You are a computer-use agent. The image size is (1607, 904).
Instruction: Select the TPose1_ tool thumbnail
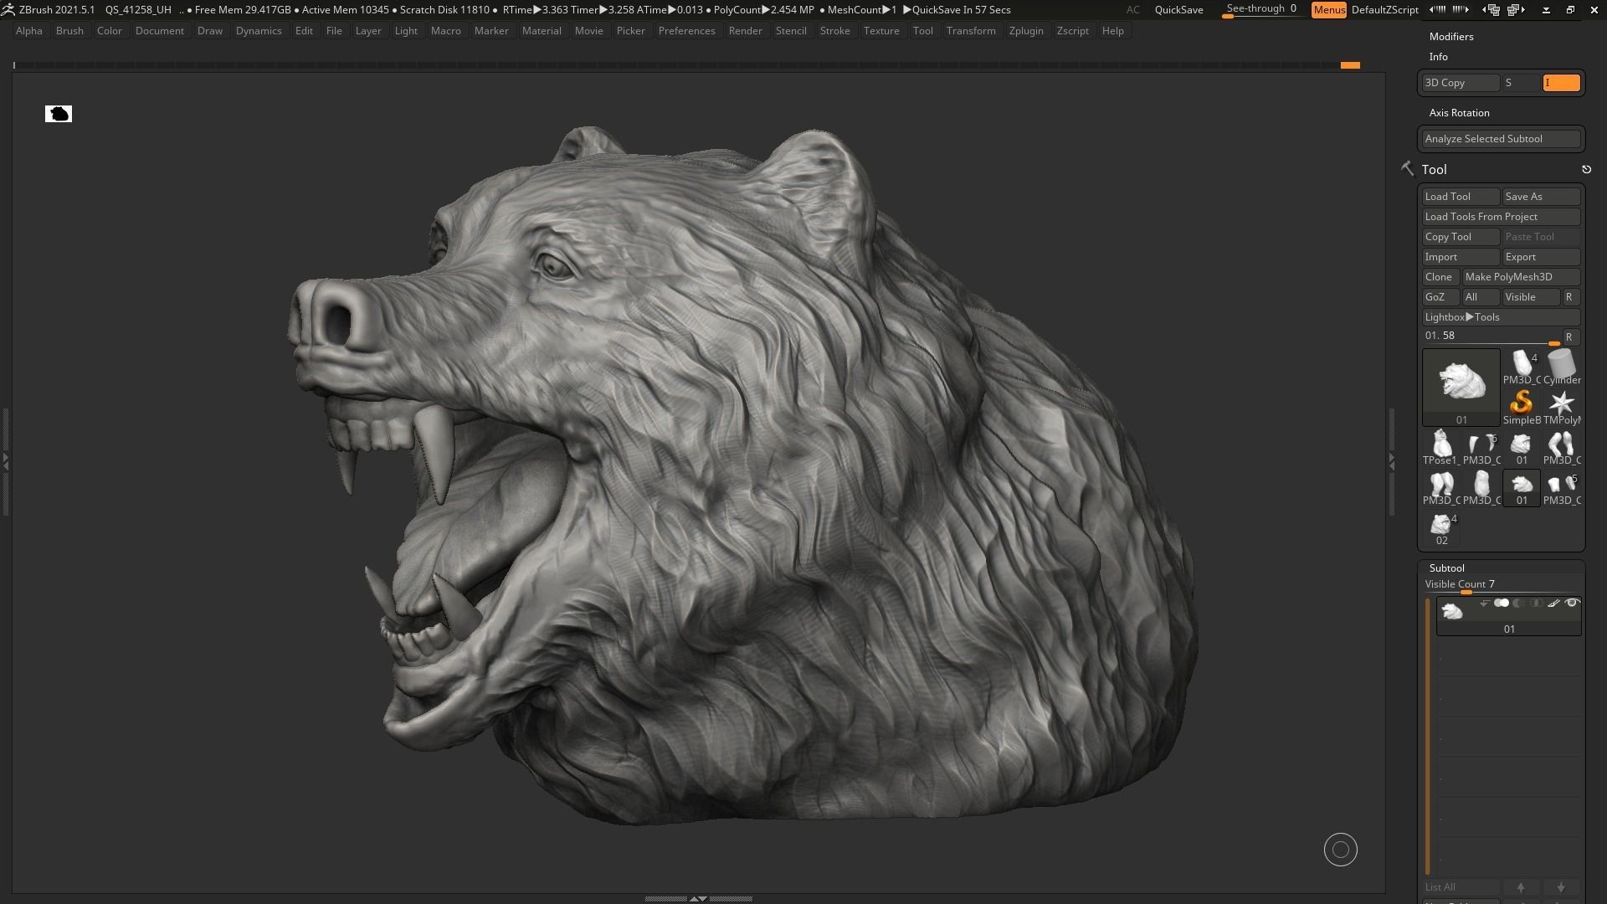click(1441, 448)
